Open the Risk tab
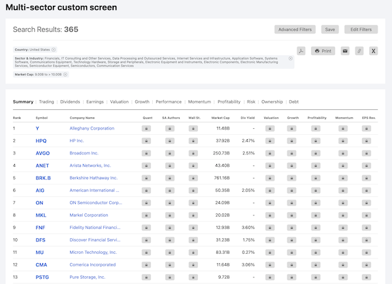The image size is (392, 284). coord(251,101)
